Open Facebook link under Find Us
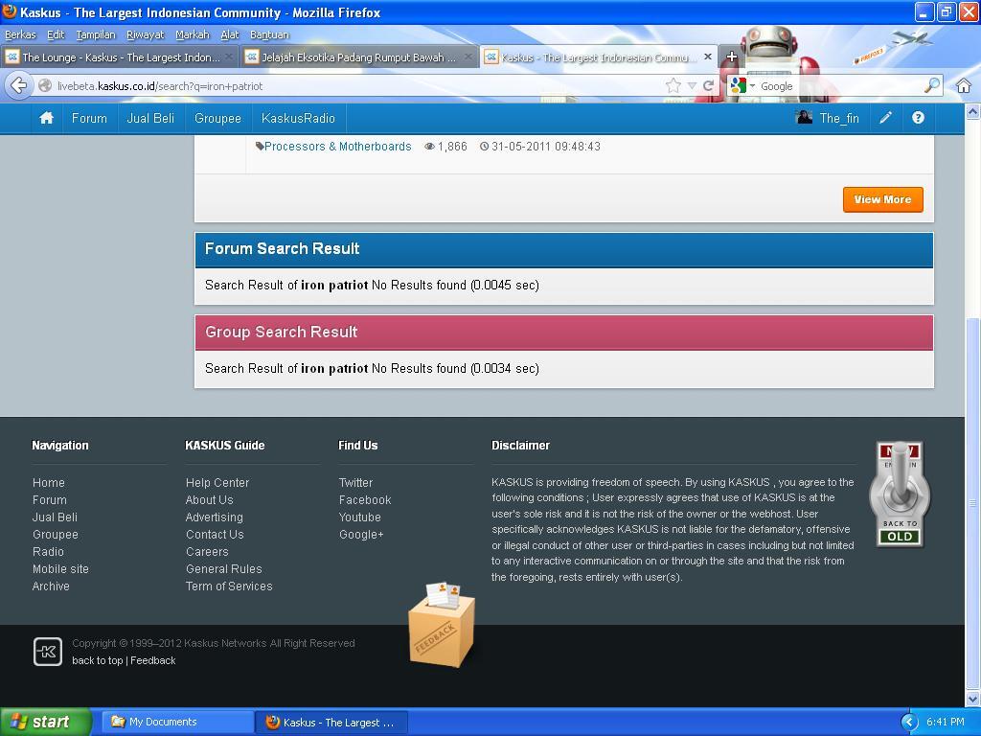 pos(365,499)
